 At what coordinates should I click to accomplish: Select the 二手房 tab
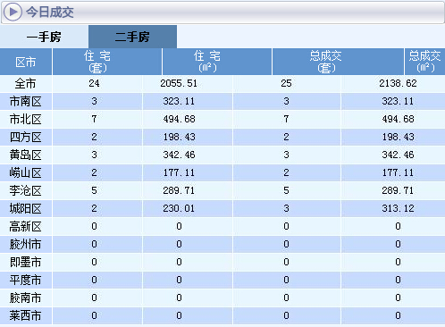132,37
